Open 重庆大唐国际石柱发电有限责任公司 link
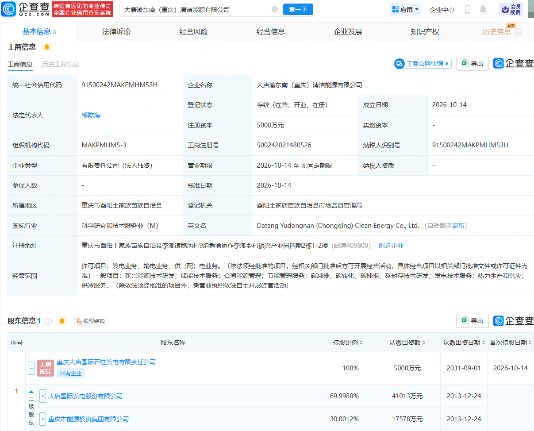Screen dimensions: 534x431 tap(106, 362)
